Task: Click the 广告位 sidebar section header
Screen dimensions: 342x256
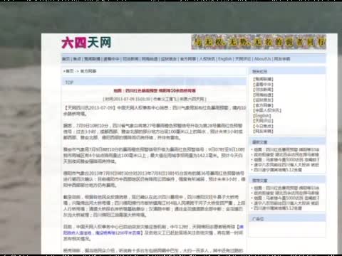Action: click(258, 219)
